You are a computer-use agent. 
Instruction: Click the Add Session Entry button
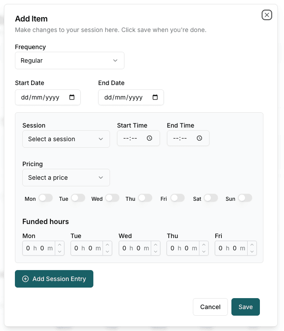pos(54,279)
